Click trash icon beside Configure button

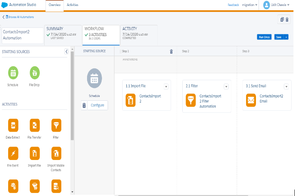(x=84, y=105)
